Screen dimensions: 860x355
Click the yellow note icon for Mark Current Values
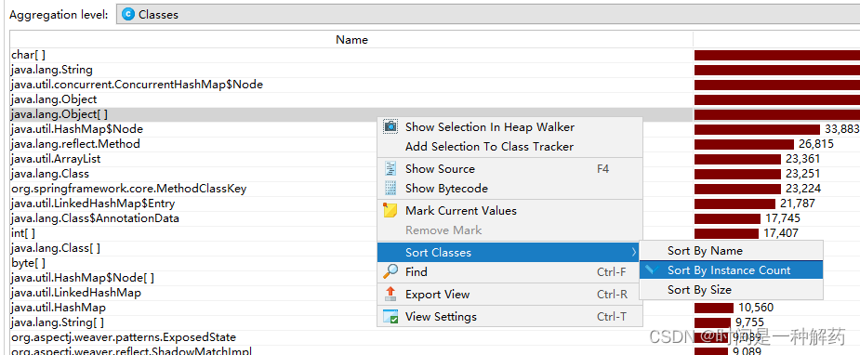(x=390, y=210)
